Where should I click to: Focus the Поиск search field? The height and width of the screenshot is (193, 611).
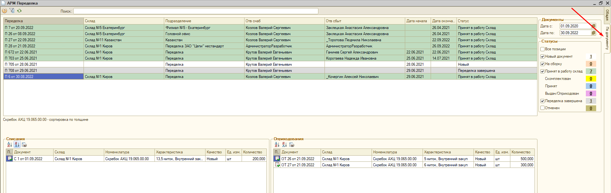click(x=195, y=11)
